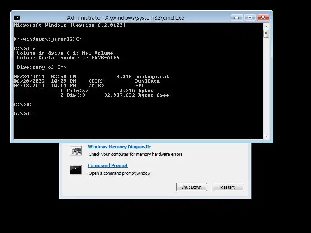This screenshot has height=233, width=311.
Task: Click the 'Microsoft Windows [Version 6.2.8102]' line
Action: point(70,25)
